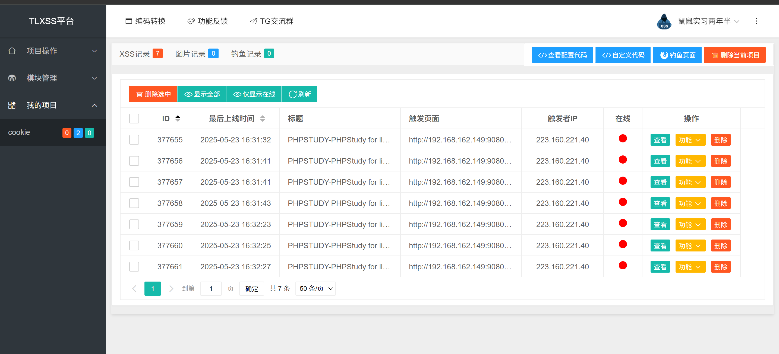Tick checkbox for record 377657

pos(134,182)
